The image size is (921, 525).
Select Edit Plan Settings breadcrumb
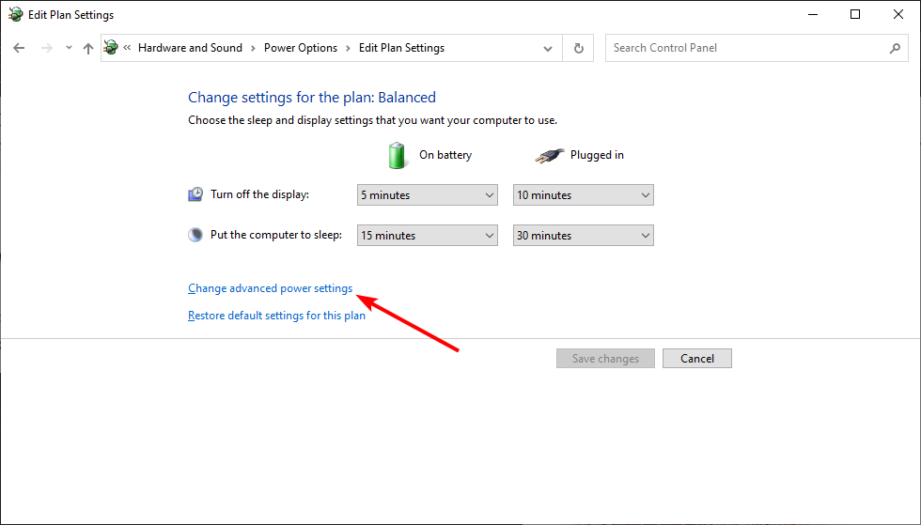tap(402, 48)
